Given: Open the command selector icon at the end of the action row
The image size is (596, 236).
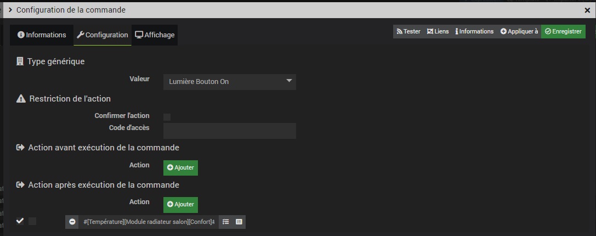Looking at the screenshot, I should [x=239, y=222].
